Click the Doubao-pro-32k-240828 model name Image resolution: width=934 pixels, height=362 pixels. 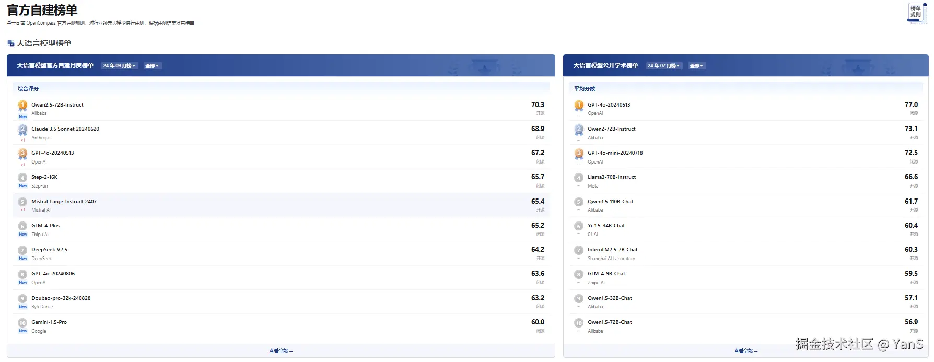coord(61,298)
